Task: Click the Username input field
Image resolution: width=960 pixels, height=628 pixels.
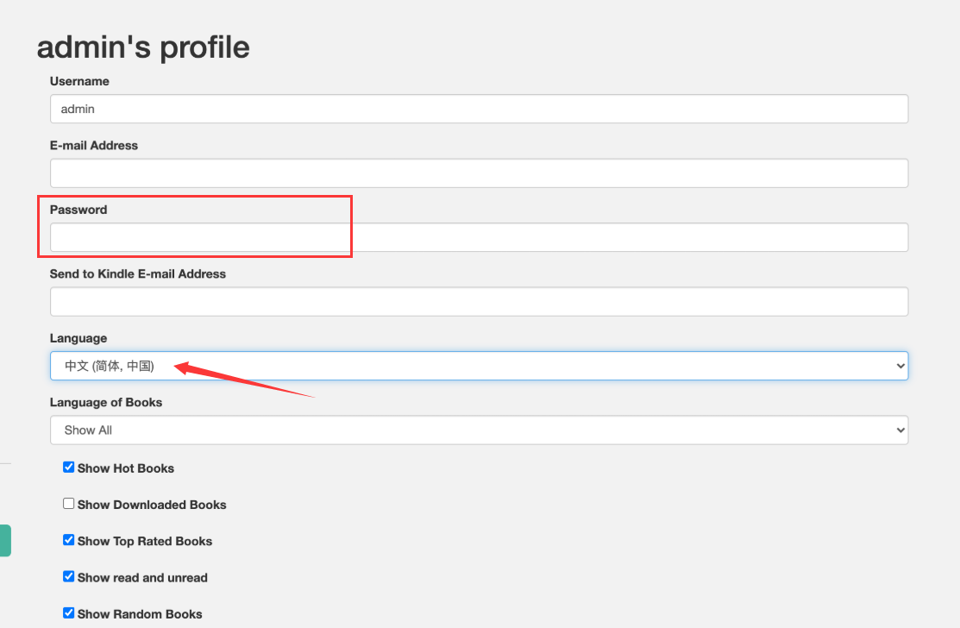Action: point(479,110)
